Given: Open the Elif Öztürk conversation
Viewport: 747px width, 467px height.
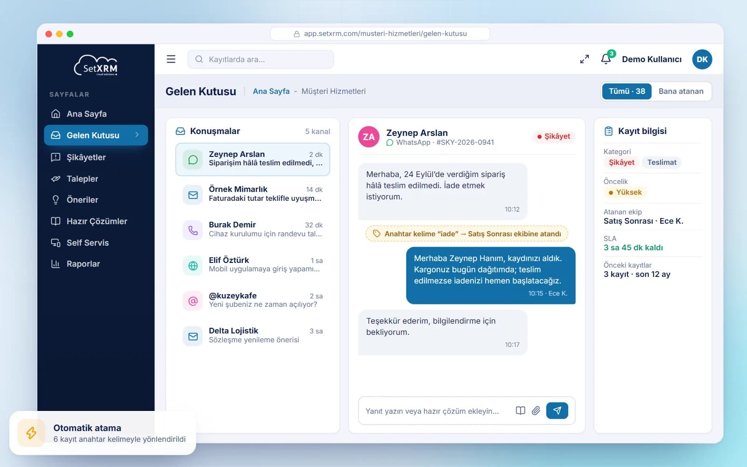Looking at the screenshot, I should coord(253,266).
